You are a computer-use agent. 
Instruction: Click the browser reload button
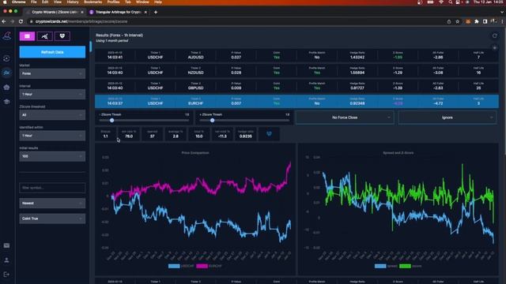[x=21, y=21]
